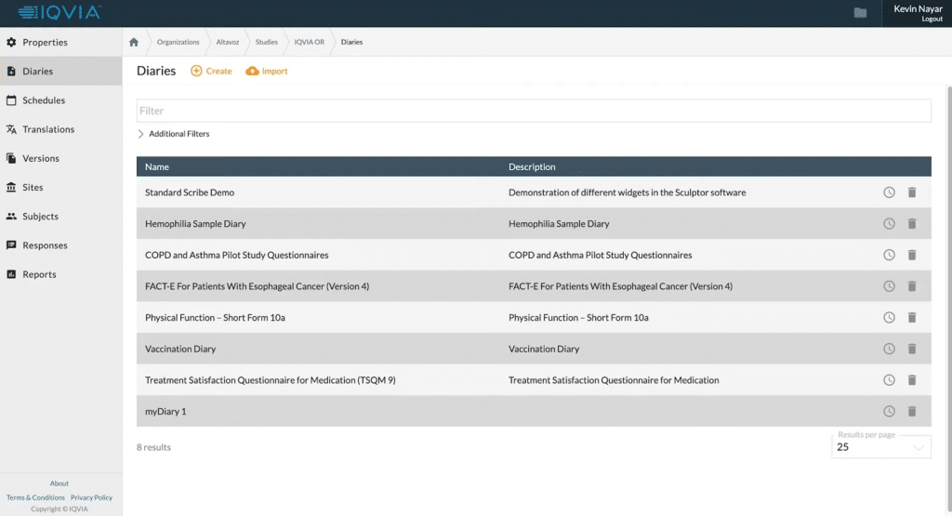Viewport: 952px width, 516px height.
Task: Open history for Physical Function Short Form 10a
Action: [889, 317]
